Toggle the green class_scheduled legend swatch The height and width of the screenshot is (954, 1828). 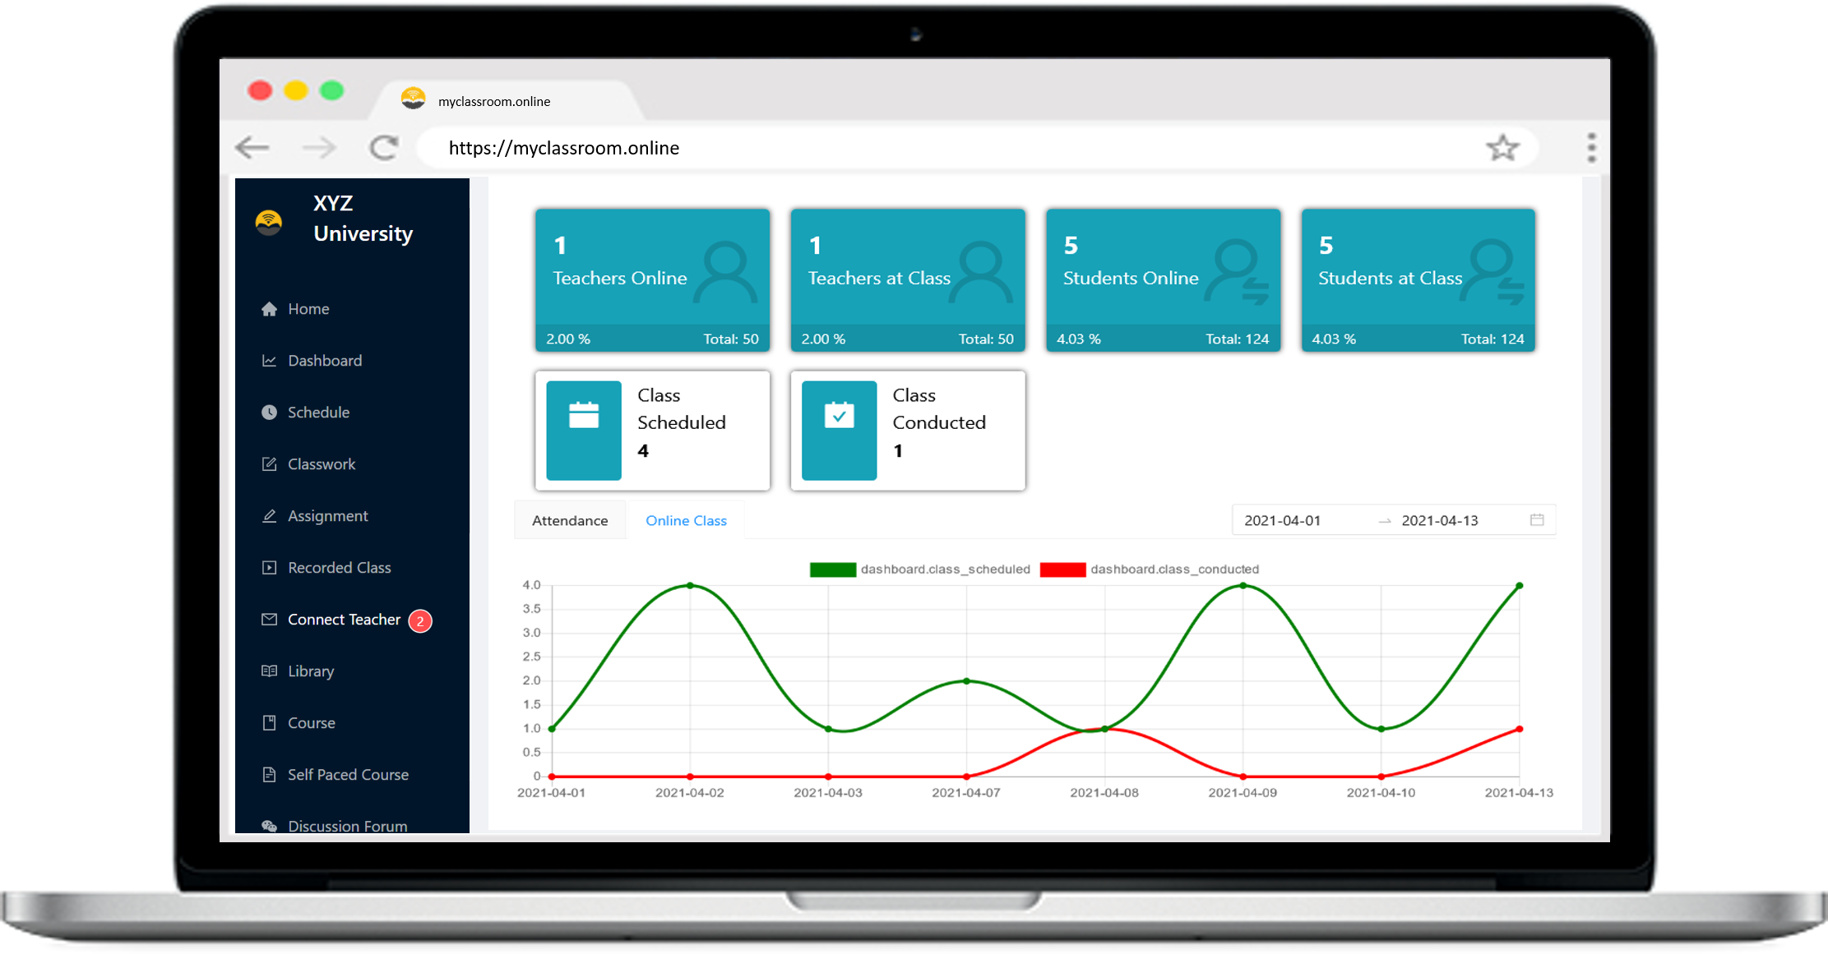point(832,569)
